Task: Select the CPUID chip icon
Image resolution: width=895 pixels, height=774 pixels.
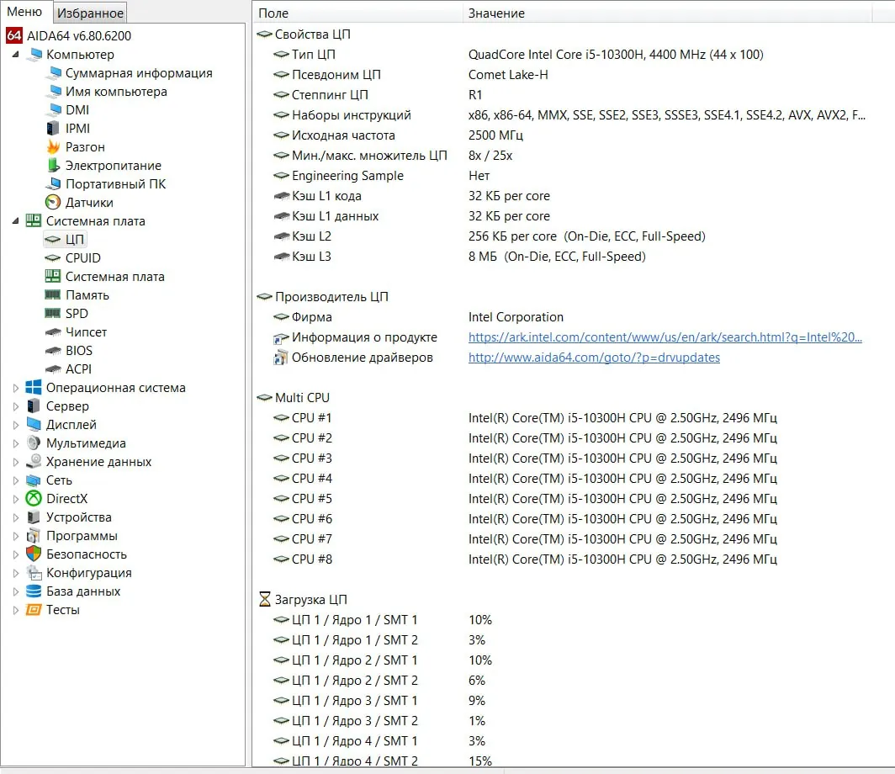Action: click(52, 258)
